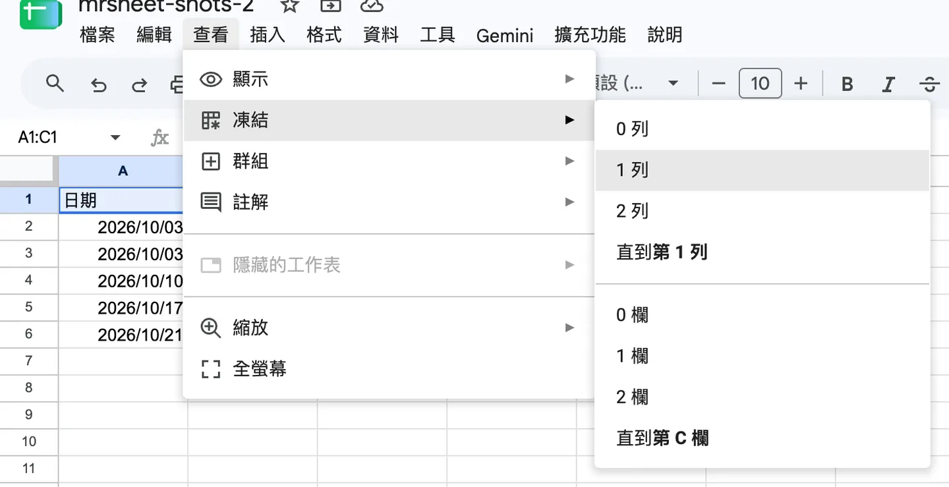Check the cloud save status icon
Viewport: 949px width, 487px height.
coord(372,6)
